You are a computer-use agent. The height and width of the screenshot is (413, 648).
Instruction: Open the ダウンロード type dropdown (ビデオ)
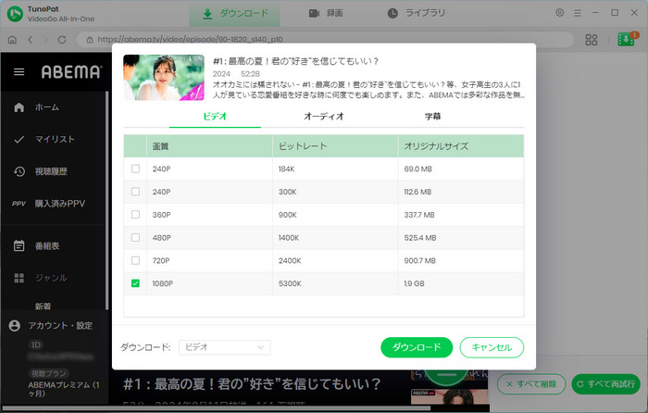(224, 347)
